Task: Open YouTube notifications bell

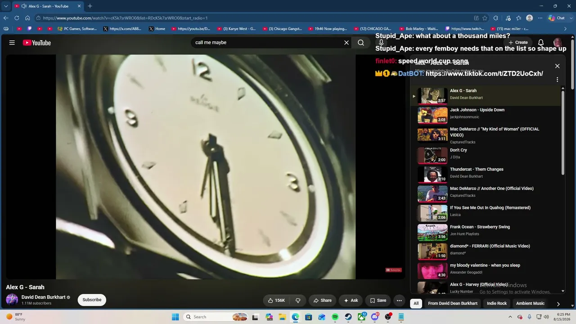Action: pos(541,42)
